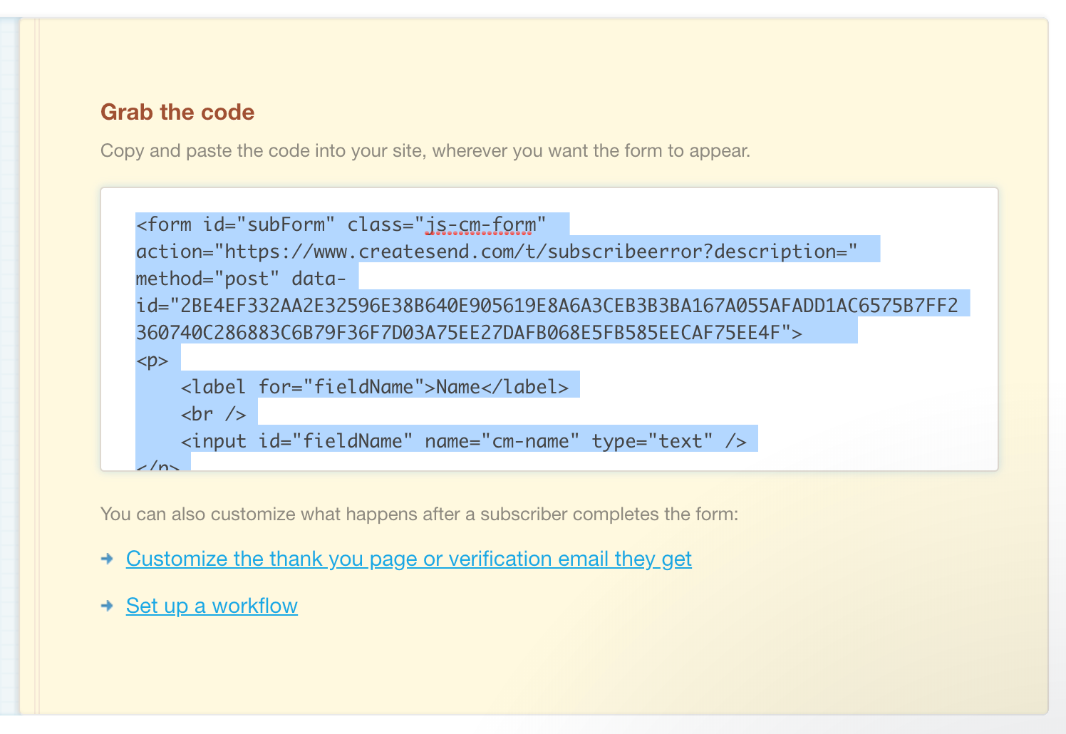This screenshot has width=1066, height=734.
Task: Click the <br /> tag in the code
Action: coord(213,414)
